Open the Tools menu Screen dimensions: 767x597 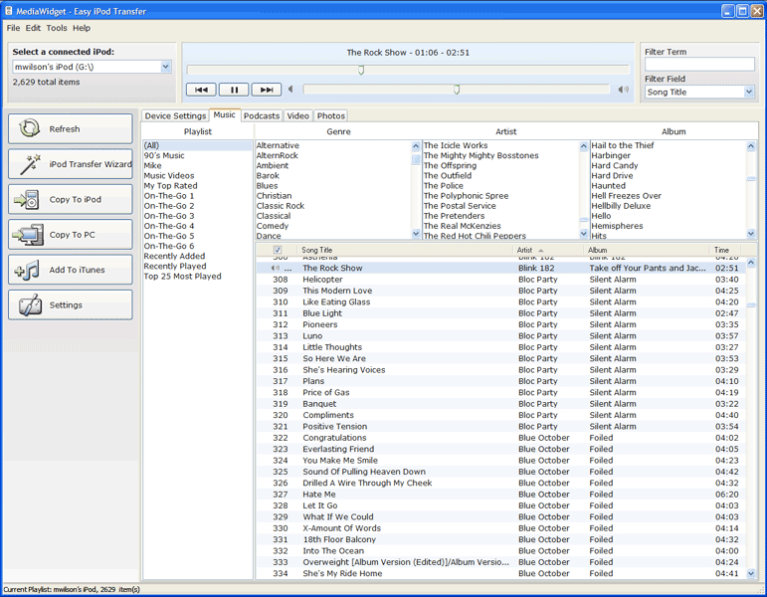[57, 28]
